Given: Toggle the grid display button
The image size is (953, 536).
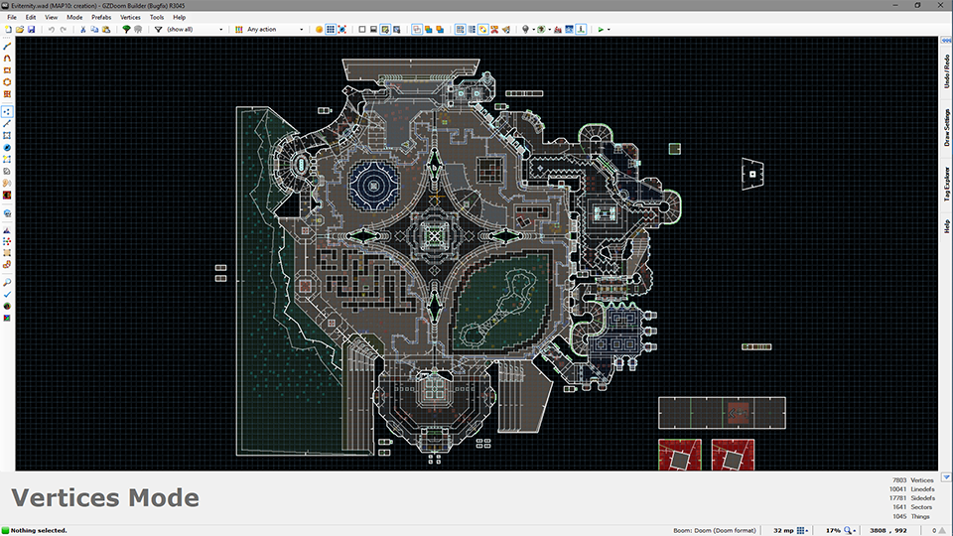Looking at the screenshot, I should tap(331, 29).
